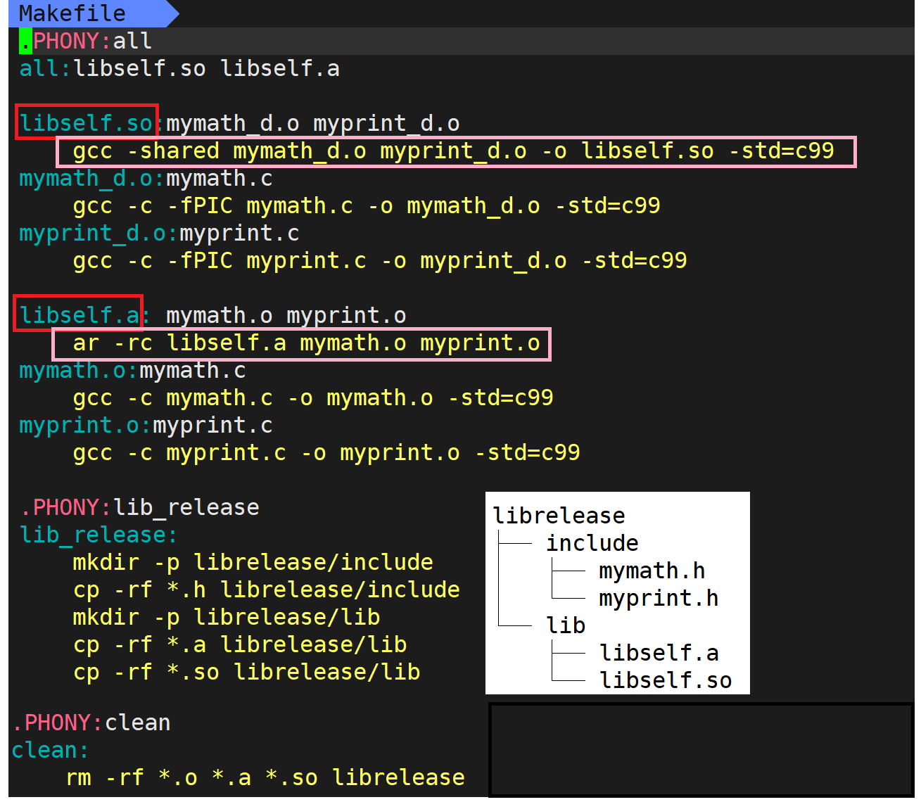Click the line 'all:libself.so libself.a'

click(179, 68)
